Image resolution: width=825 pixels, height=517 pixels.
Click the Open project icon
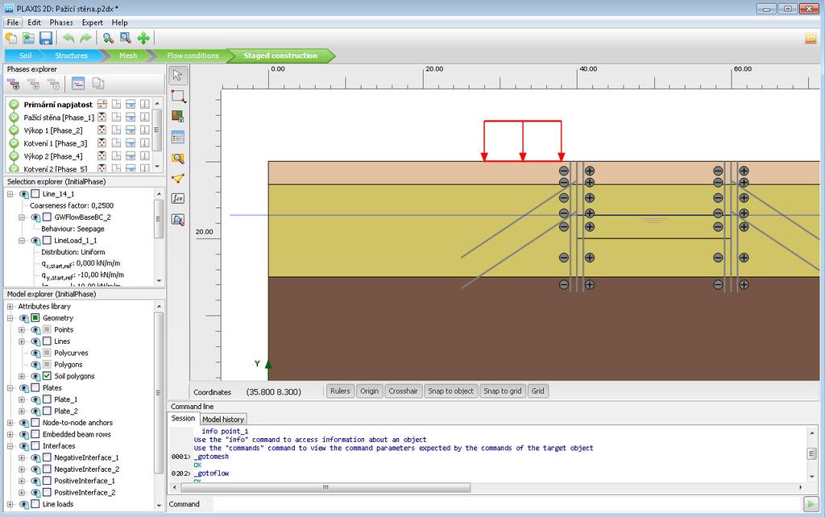coord(28,38)
